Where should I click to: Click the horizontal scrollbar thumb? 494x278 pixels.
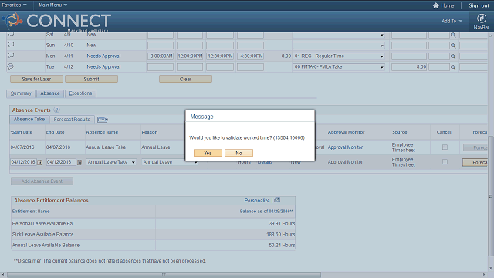(x=164, y=275)
